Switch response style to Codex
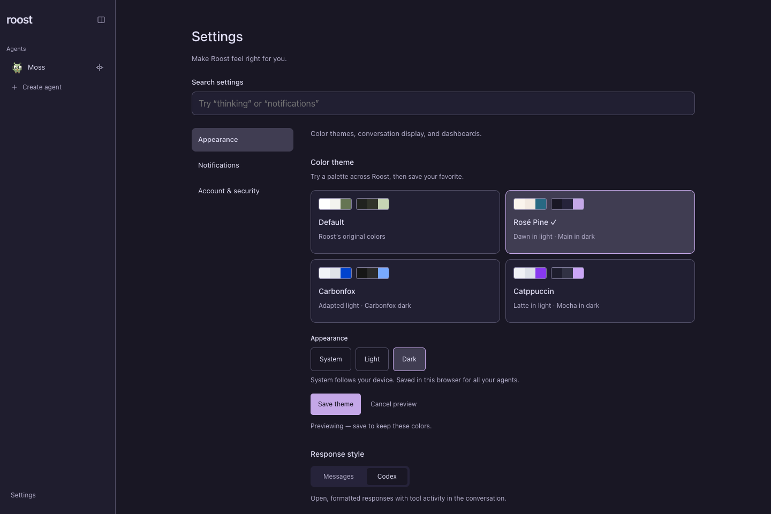771x514 pixels. 387,477
